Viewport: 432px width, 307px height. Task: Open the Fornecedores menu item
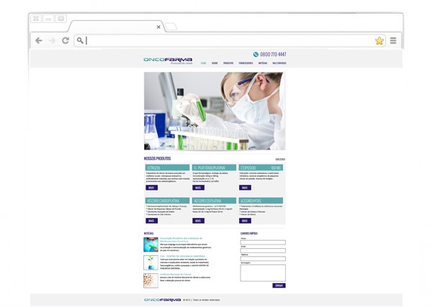click(x=246, y=63)
